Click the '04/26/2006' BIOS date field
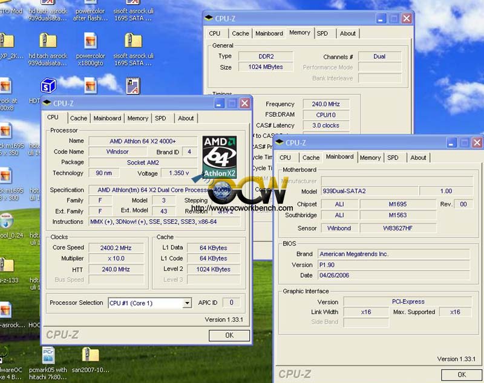This screenshot has height=383, width=484. (x=394, y=275)
